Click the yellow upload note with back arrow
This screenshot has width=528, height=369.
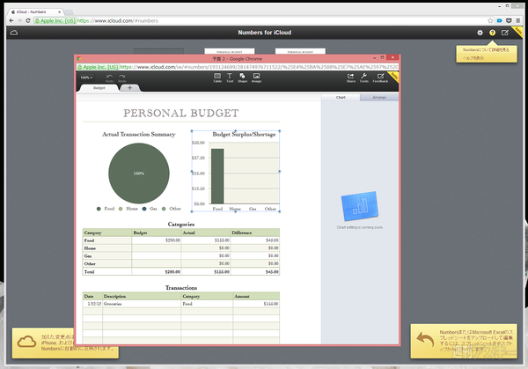click(464, 341)
